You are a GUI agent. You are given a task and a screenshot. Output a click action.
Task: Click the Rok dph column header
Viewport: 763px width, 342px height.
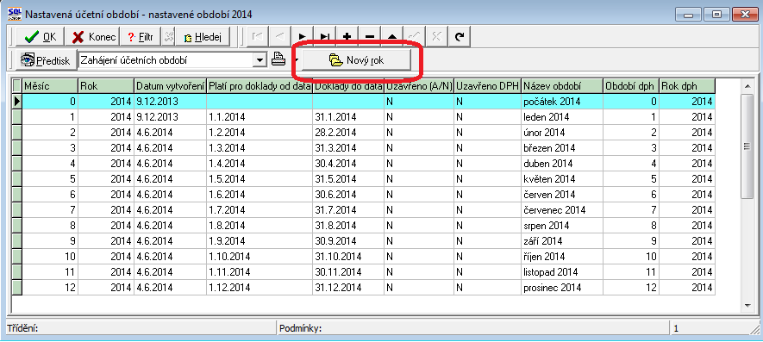(687, 86)
